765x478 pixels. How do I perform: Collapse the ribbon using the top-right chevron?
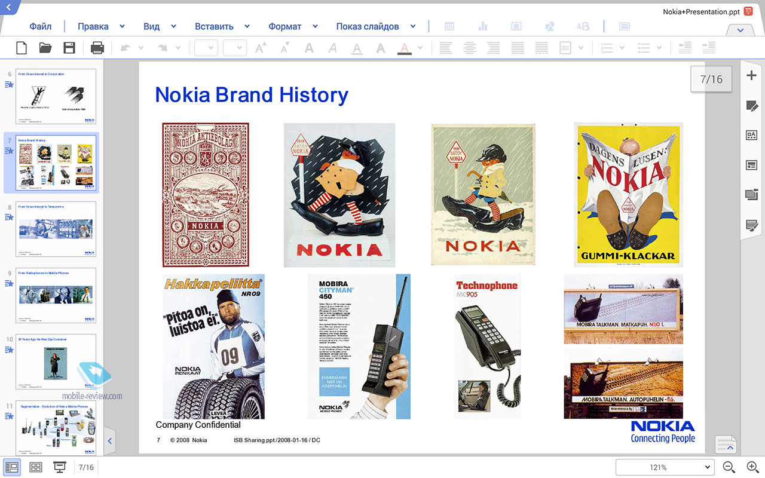click(x=740, y=30)
